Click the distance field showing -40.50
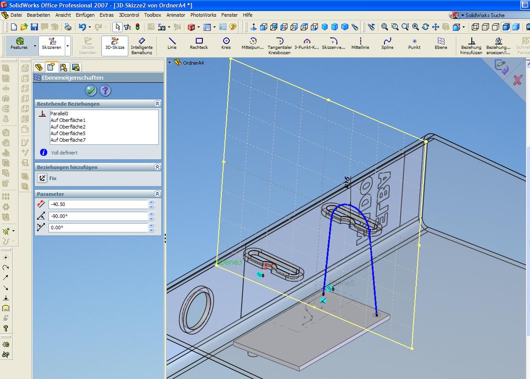This screenshot has width=530, height=379. (x=98, y=204)
